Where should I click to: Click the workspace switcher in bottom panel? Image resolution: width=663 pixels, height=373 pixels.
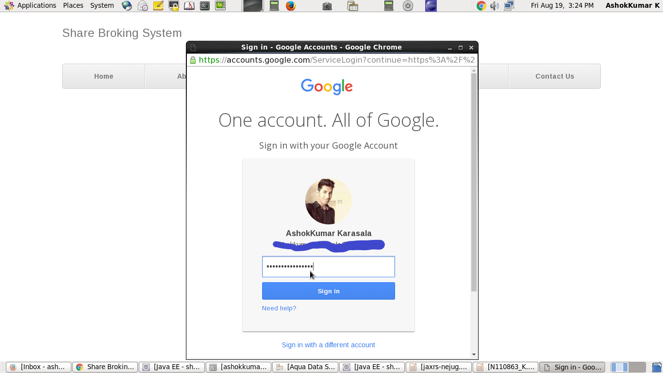(628, 367)
